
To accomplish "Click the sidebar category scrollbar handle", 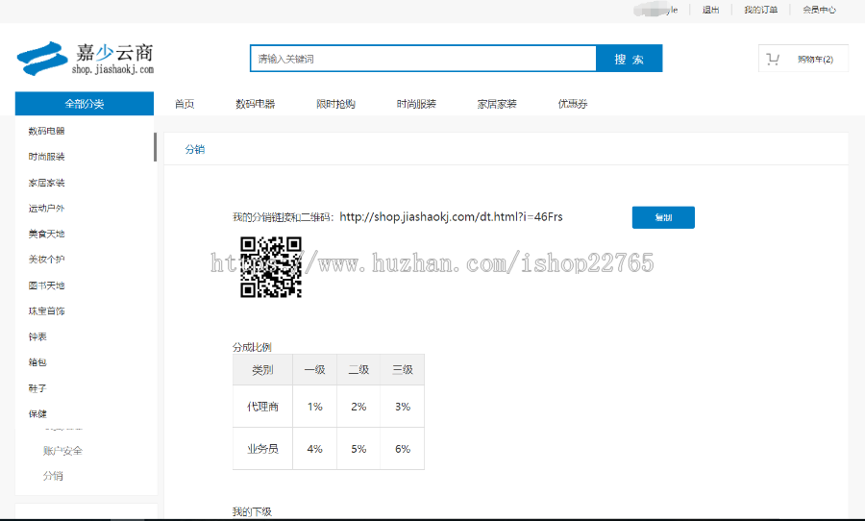I will tap(155, 147).
